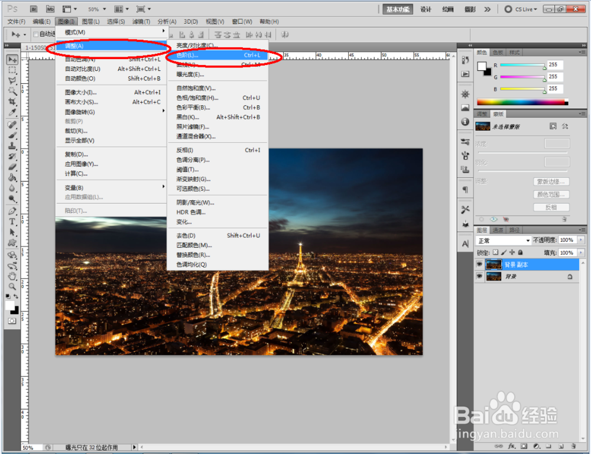The height and width of the screenshot is (454, 591).
Task: Open the Color panel options menu
Action: click(583, 52)
